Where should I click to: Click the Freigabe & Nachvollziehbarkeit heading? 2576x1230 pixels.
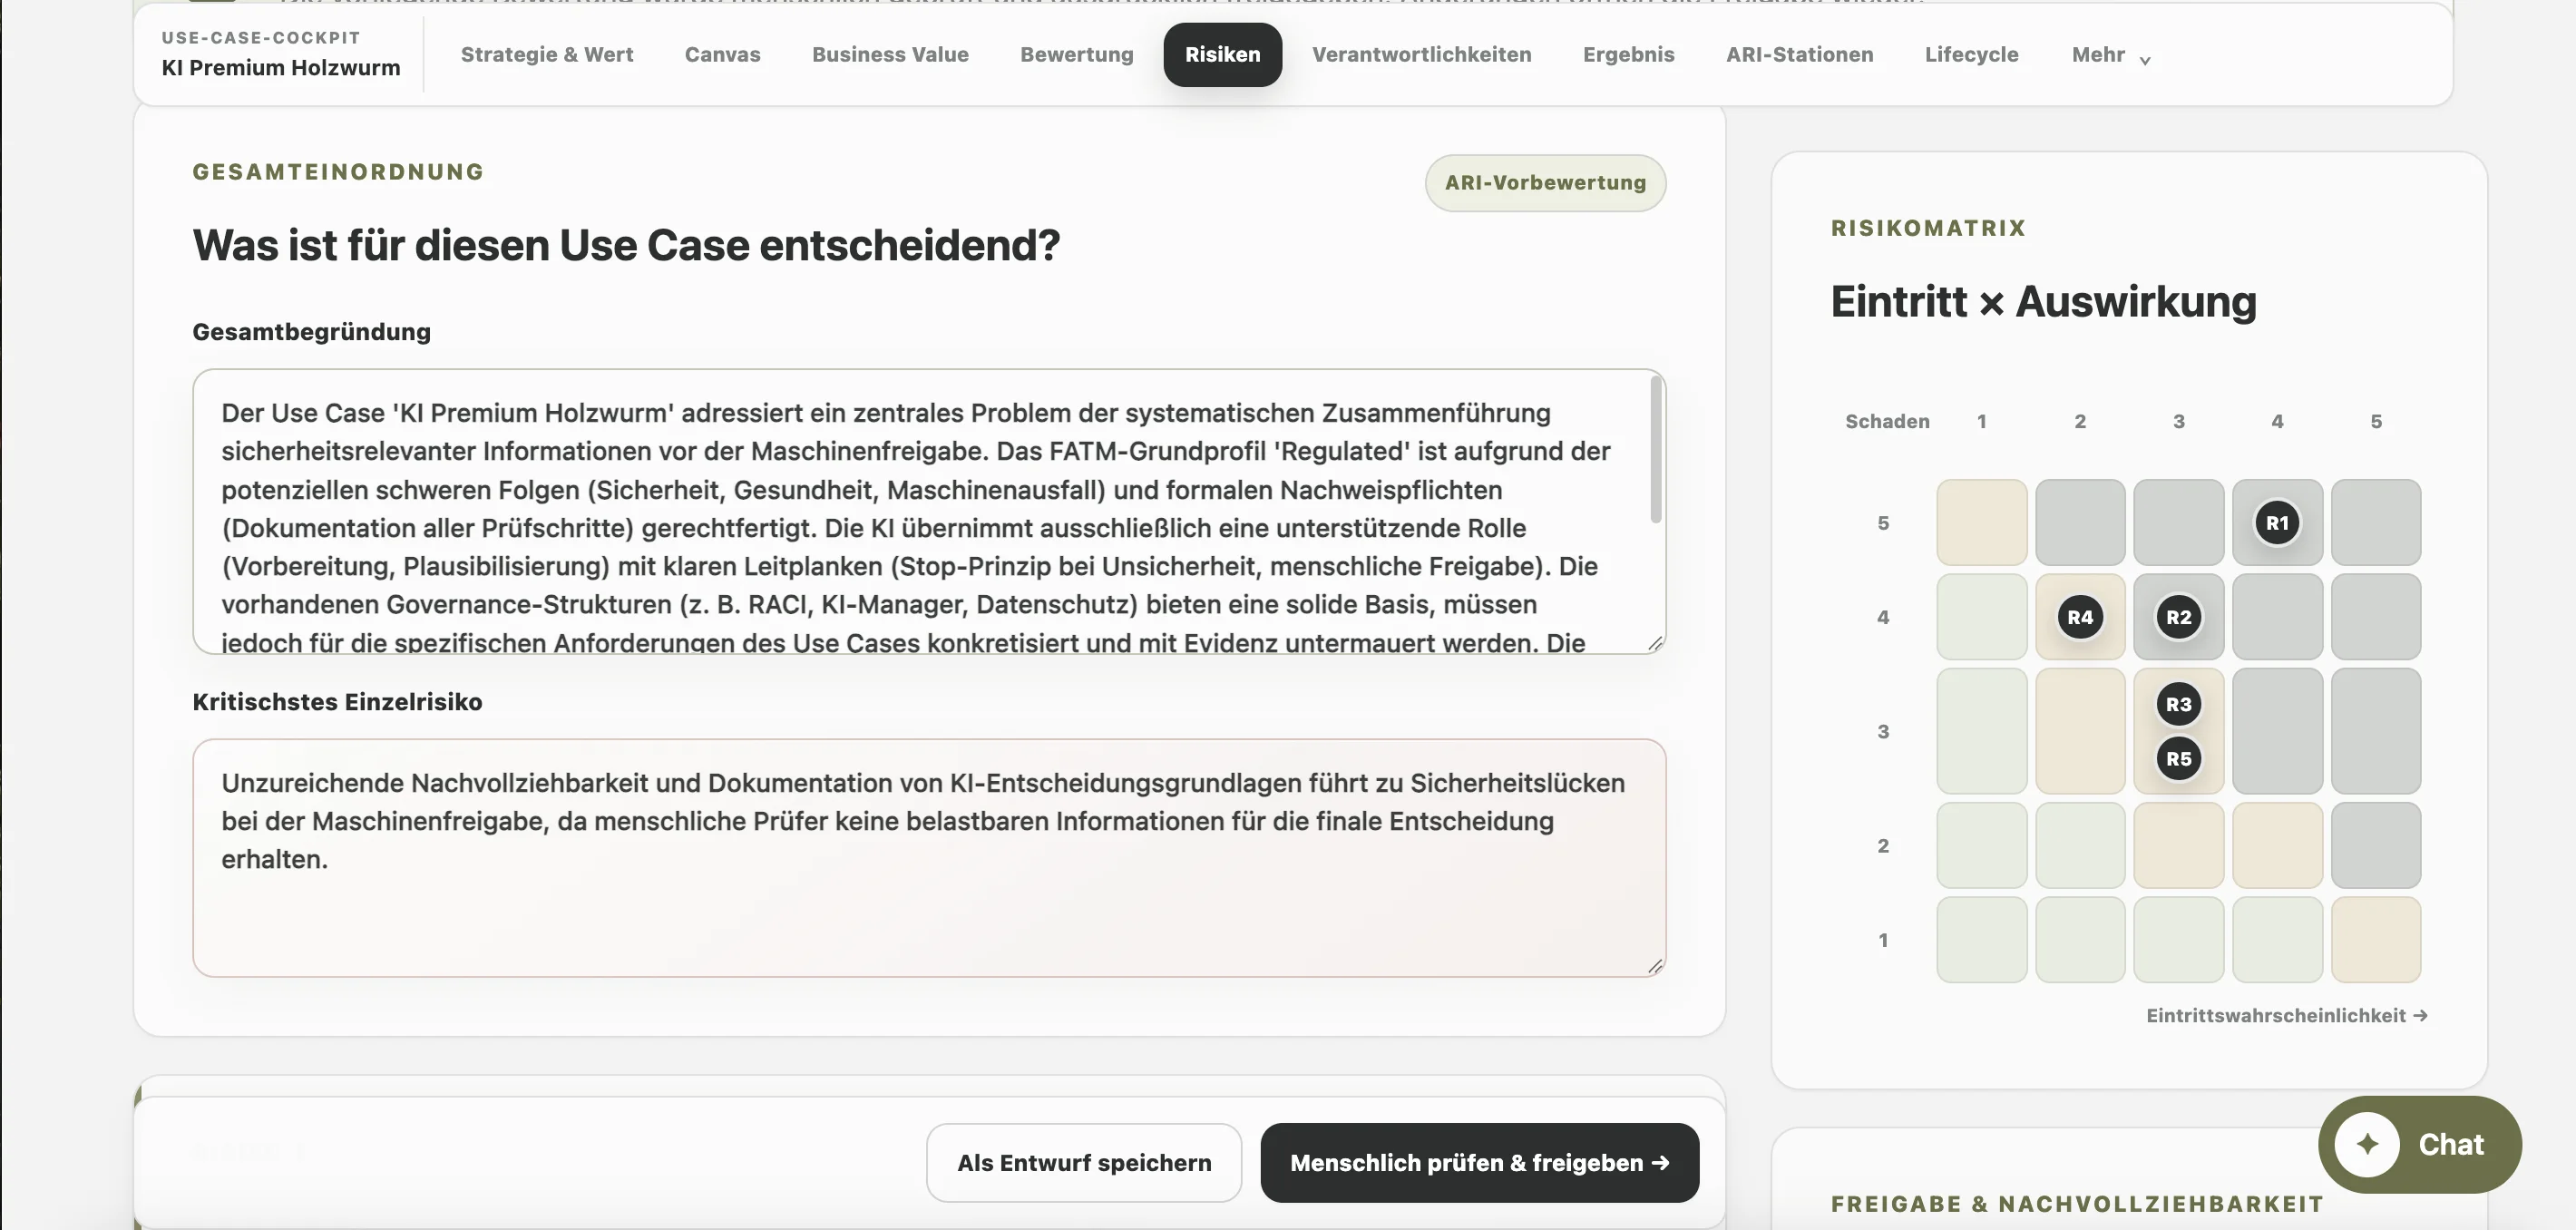[2077, 1204]
